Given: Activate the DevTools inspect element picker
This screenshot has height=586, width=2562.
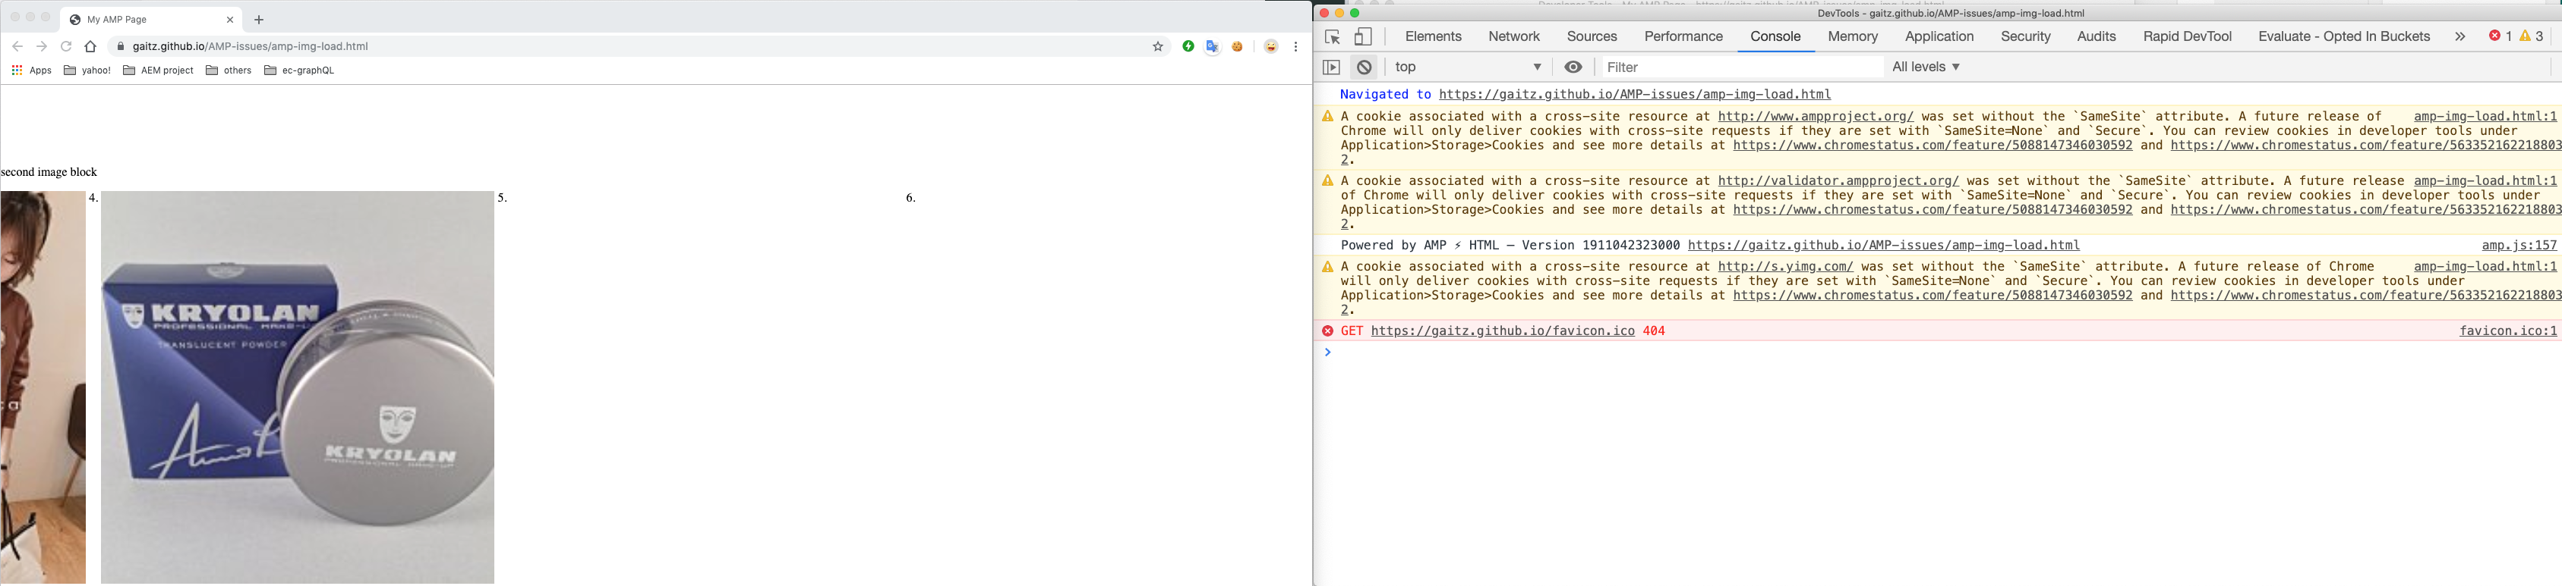Looking at the screenshot, I should [x=1333, y=36].
